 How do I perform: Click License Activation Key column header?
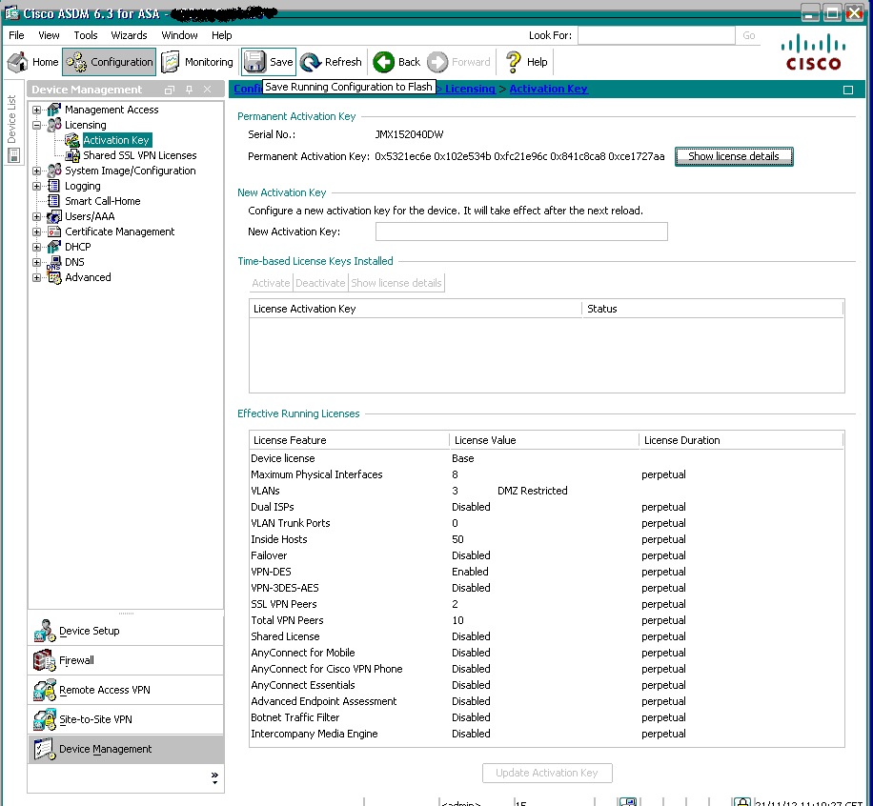pyautogui.click(x=416, y=309)
